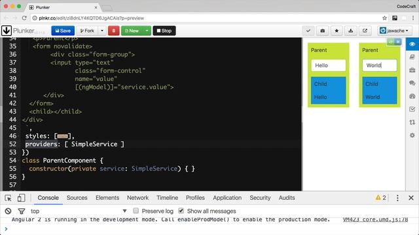Download the plunk as zip
The height and width of the screenshot is (235, 419).
pos(351,31)
